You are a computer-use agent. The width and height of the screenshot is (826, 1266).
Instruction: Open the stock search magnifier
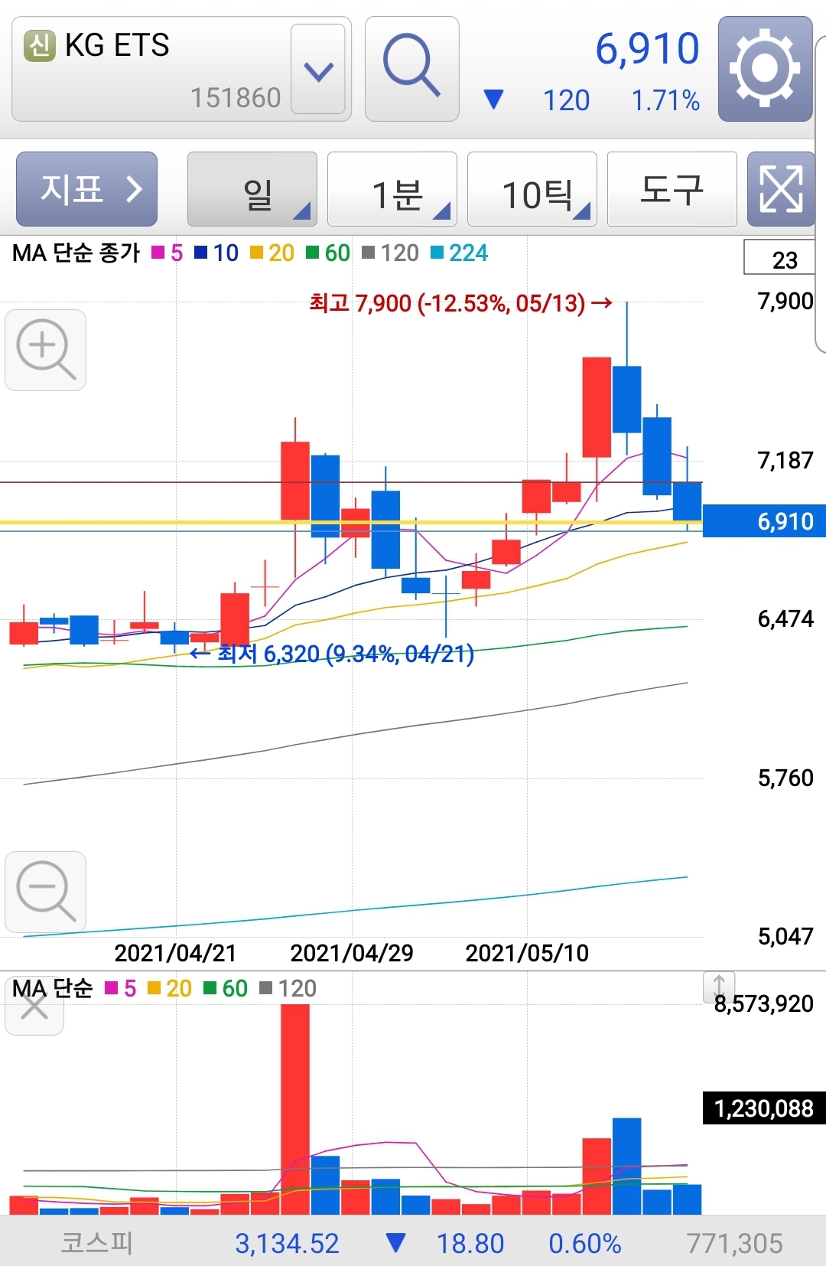[411, 69]
